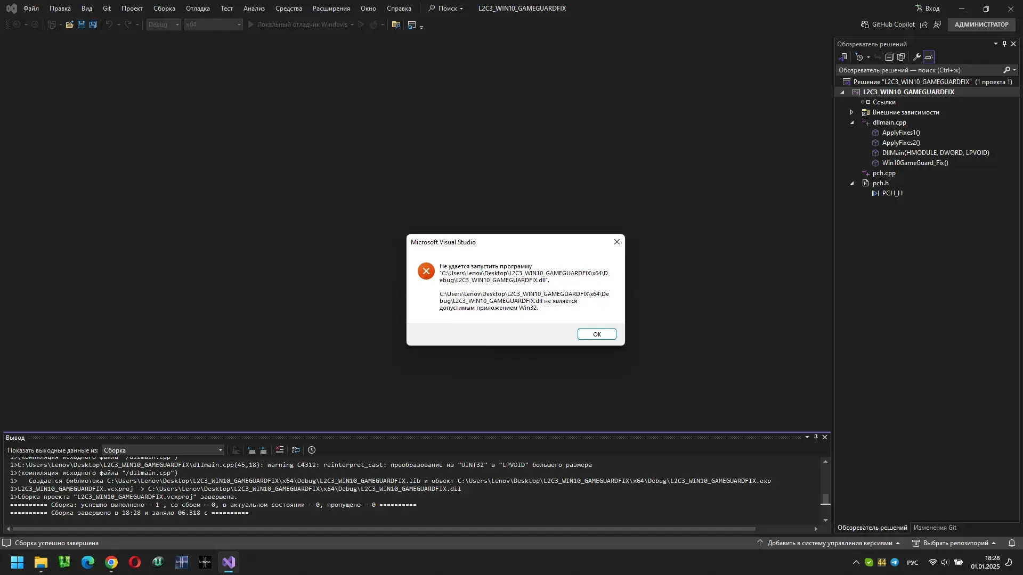Open the Git menu
Viewport: 1023px width, 575px height.
pos(107,9)
